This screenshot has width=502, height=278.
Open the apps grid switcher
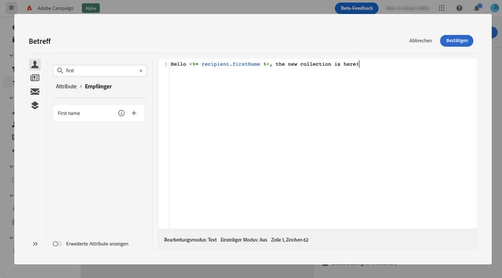[442, 8]
